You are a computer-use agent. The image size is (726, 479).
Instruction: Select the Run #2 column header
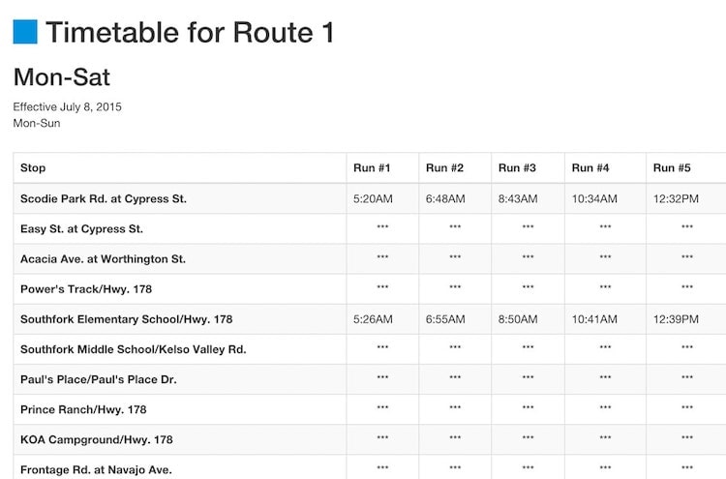(x=445, y=168)
